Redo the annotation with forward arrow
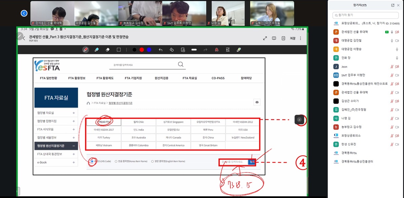 pyautogui.click(x=205, y=50)
